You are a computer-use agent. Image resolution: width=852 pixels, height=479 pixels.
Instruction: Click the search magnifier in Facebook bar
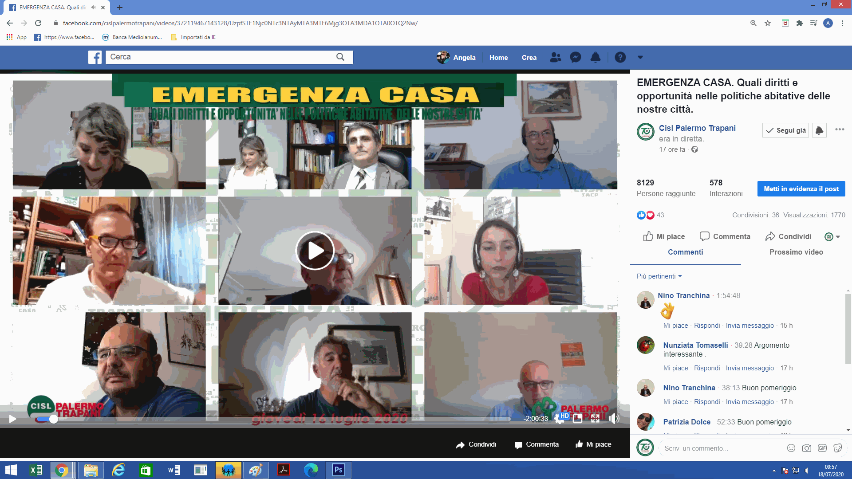point(340,57)
